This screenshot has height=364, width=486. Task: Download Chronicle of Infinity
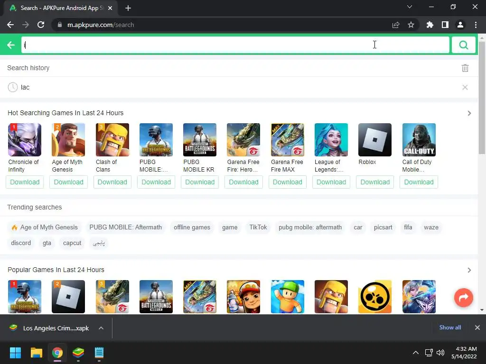(x=25, y=182)
